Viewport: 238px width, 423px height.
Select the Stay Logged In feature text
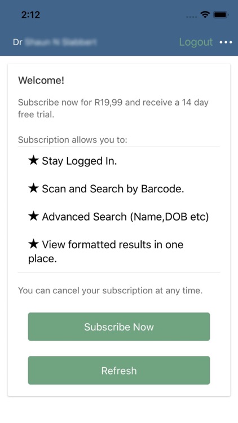coord(80,161)
